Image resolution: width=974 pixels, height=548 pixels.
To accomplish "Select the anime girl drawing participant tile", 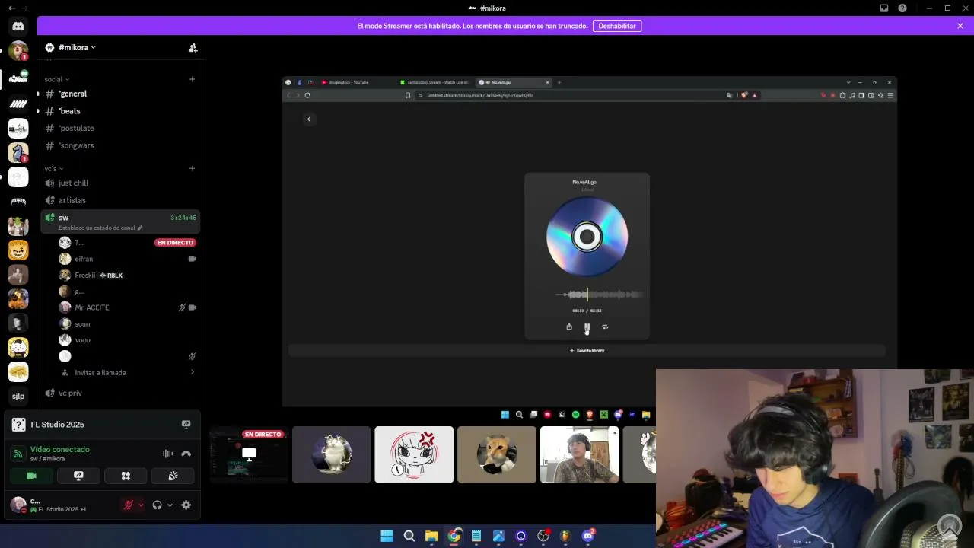I will point(414,454).
